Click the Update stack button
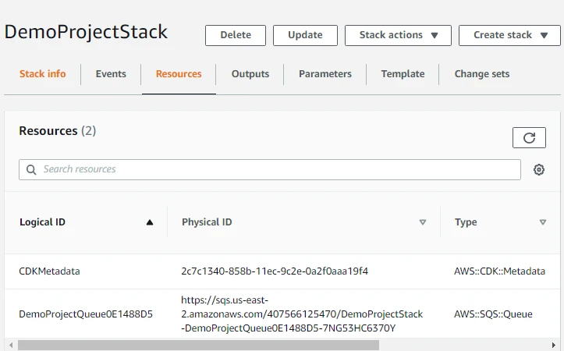 [305, 35]
